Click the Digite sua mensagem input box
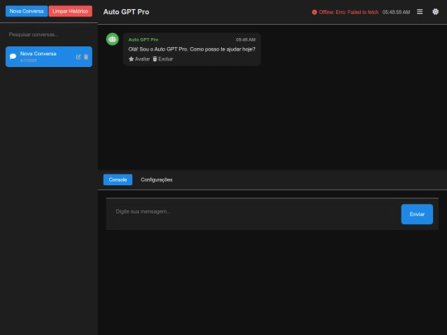The image size is (447, 335). click(254, 214)
